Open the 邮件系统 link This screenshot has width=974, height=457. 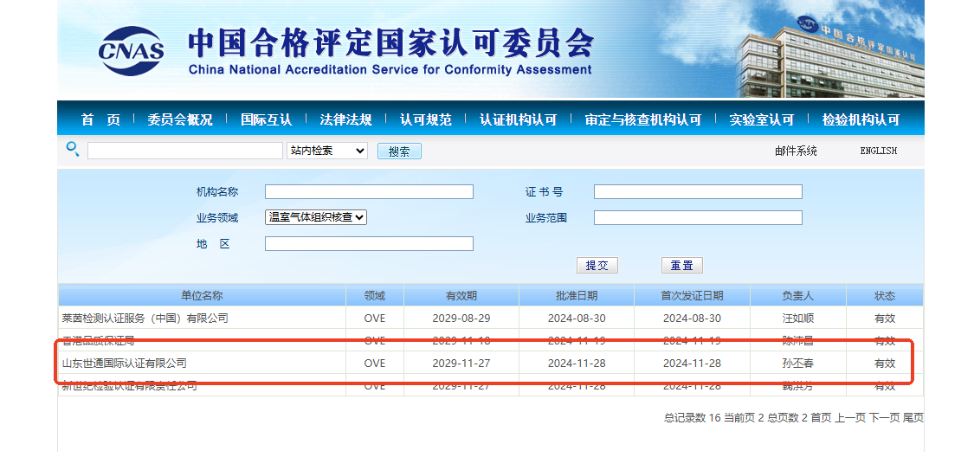click(796, 151)
